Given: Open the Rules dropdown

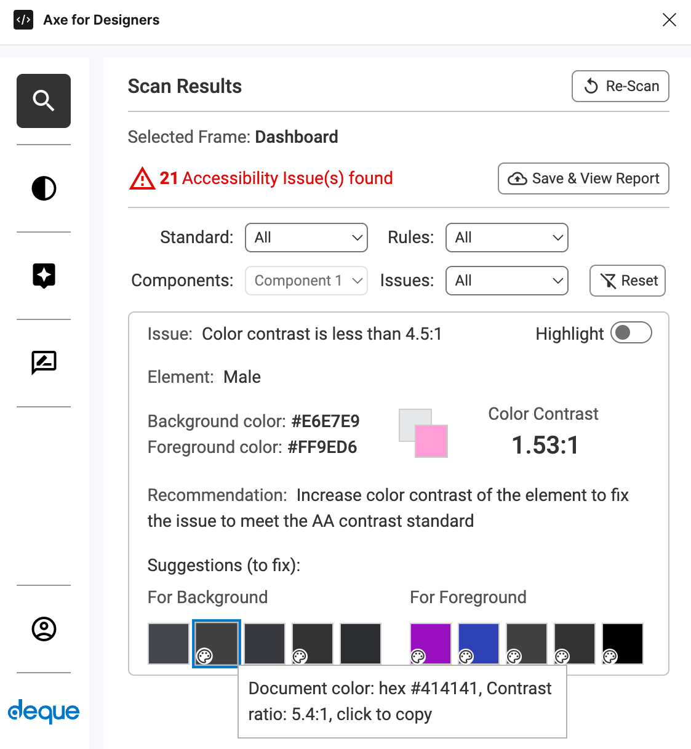Looking at the screenshot, I should pyautogui.click(x=506, y=238).
